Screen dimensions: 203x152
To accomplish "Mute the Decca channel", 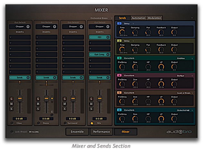I will 38,104.
